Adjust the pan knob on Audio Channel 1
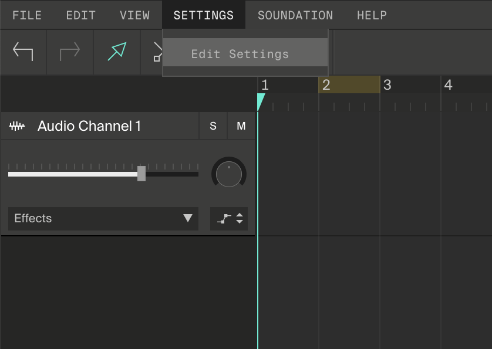 point(228,173)
